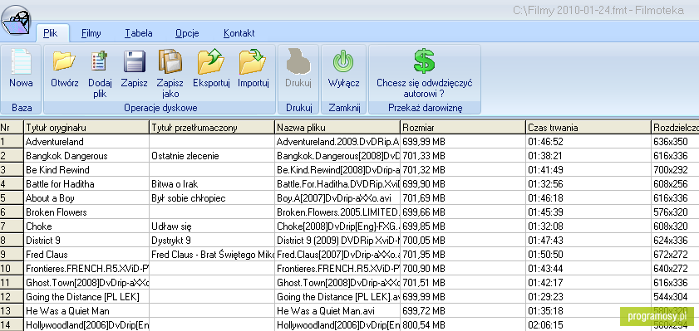Select the 699,90 MB size cell
Screen dimensions: 699x331
[x=463, y=184]
